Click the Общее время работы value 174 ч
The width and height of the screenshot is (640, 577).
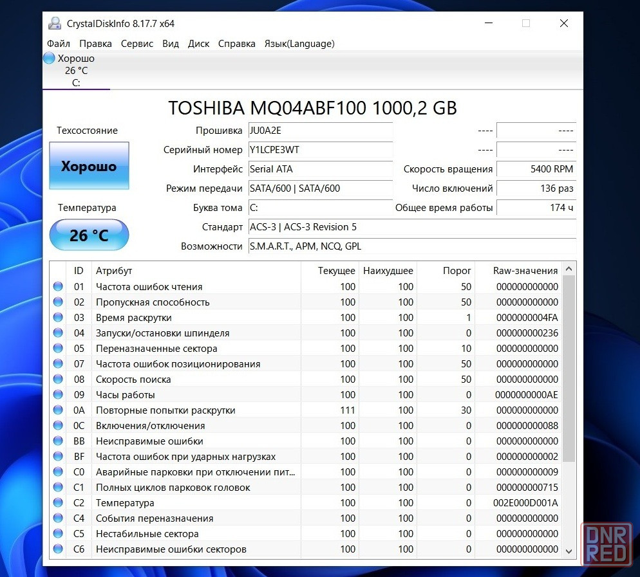click(536, 208)
